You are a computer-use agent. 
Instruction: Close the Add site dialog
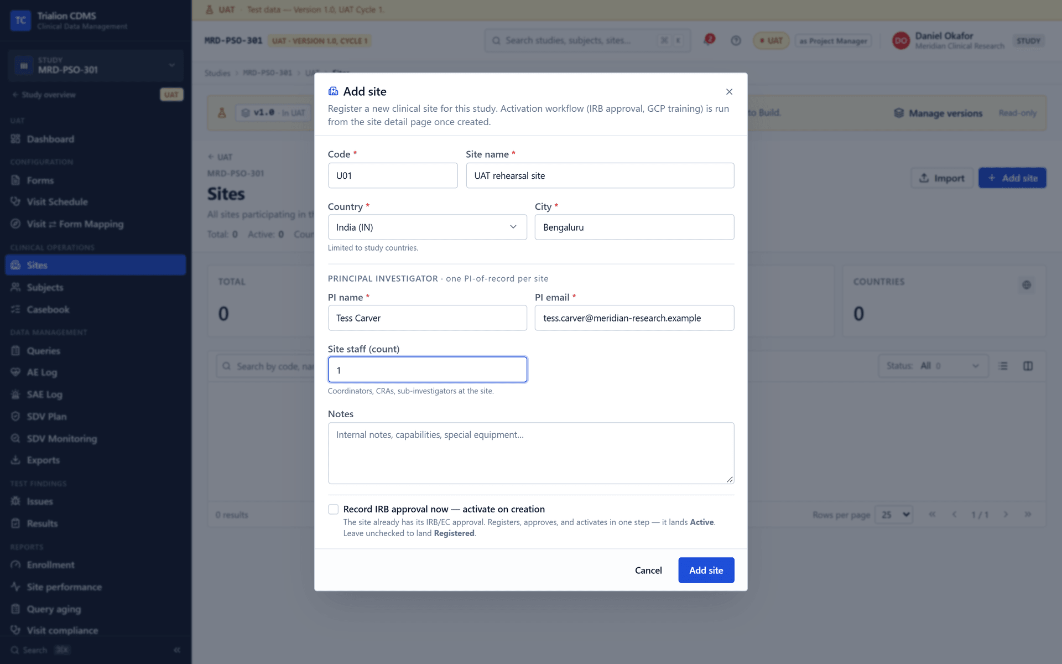point(729,92)
